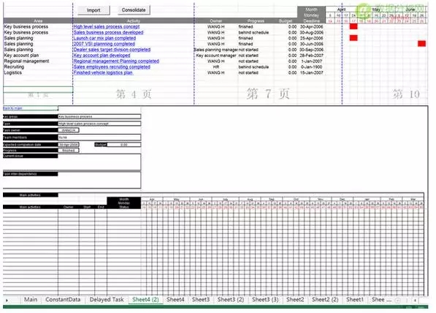Click the Task name value field

tap(99, 124)
